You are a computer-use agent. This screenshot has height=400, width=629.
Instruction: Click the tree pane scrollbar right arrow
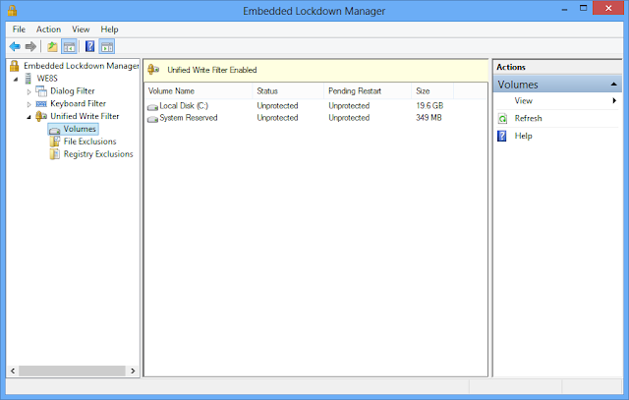(133, 371)
